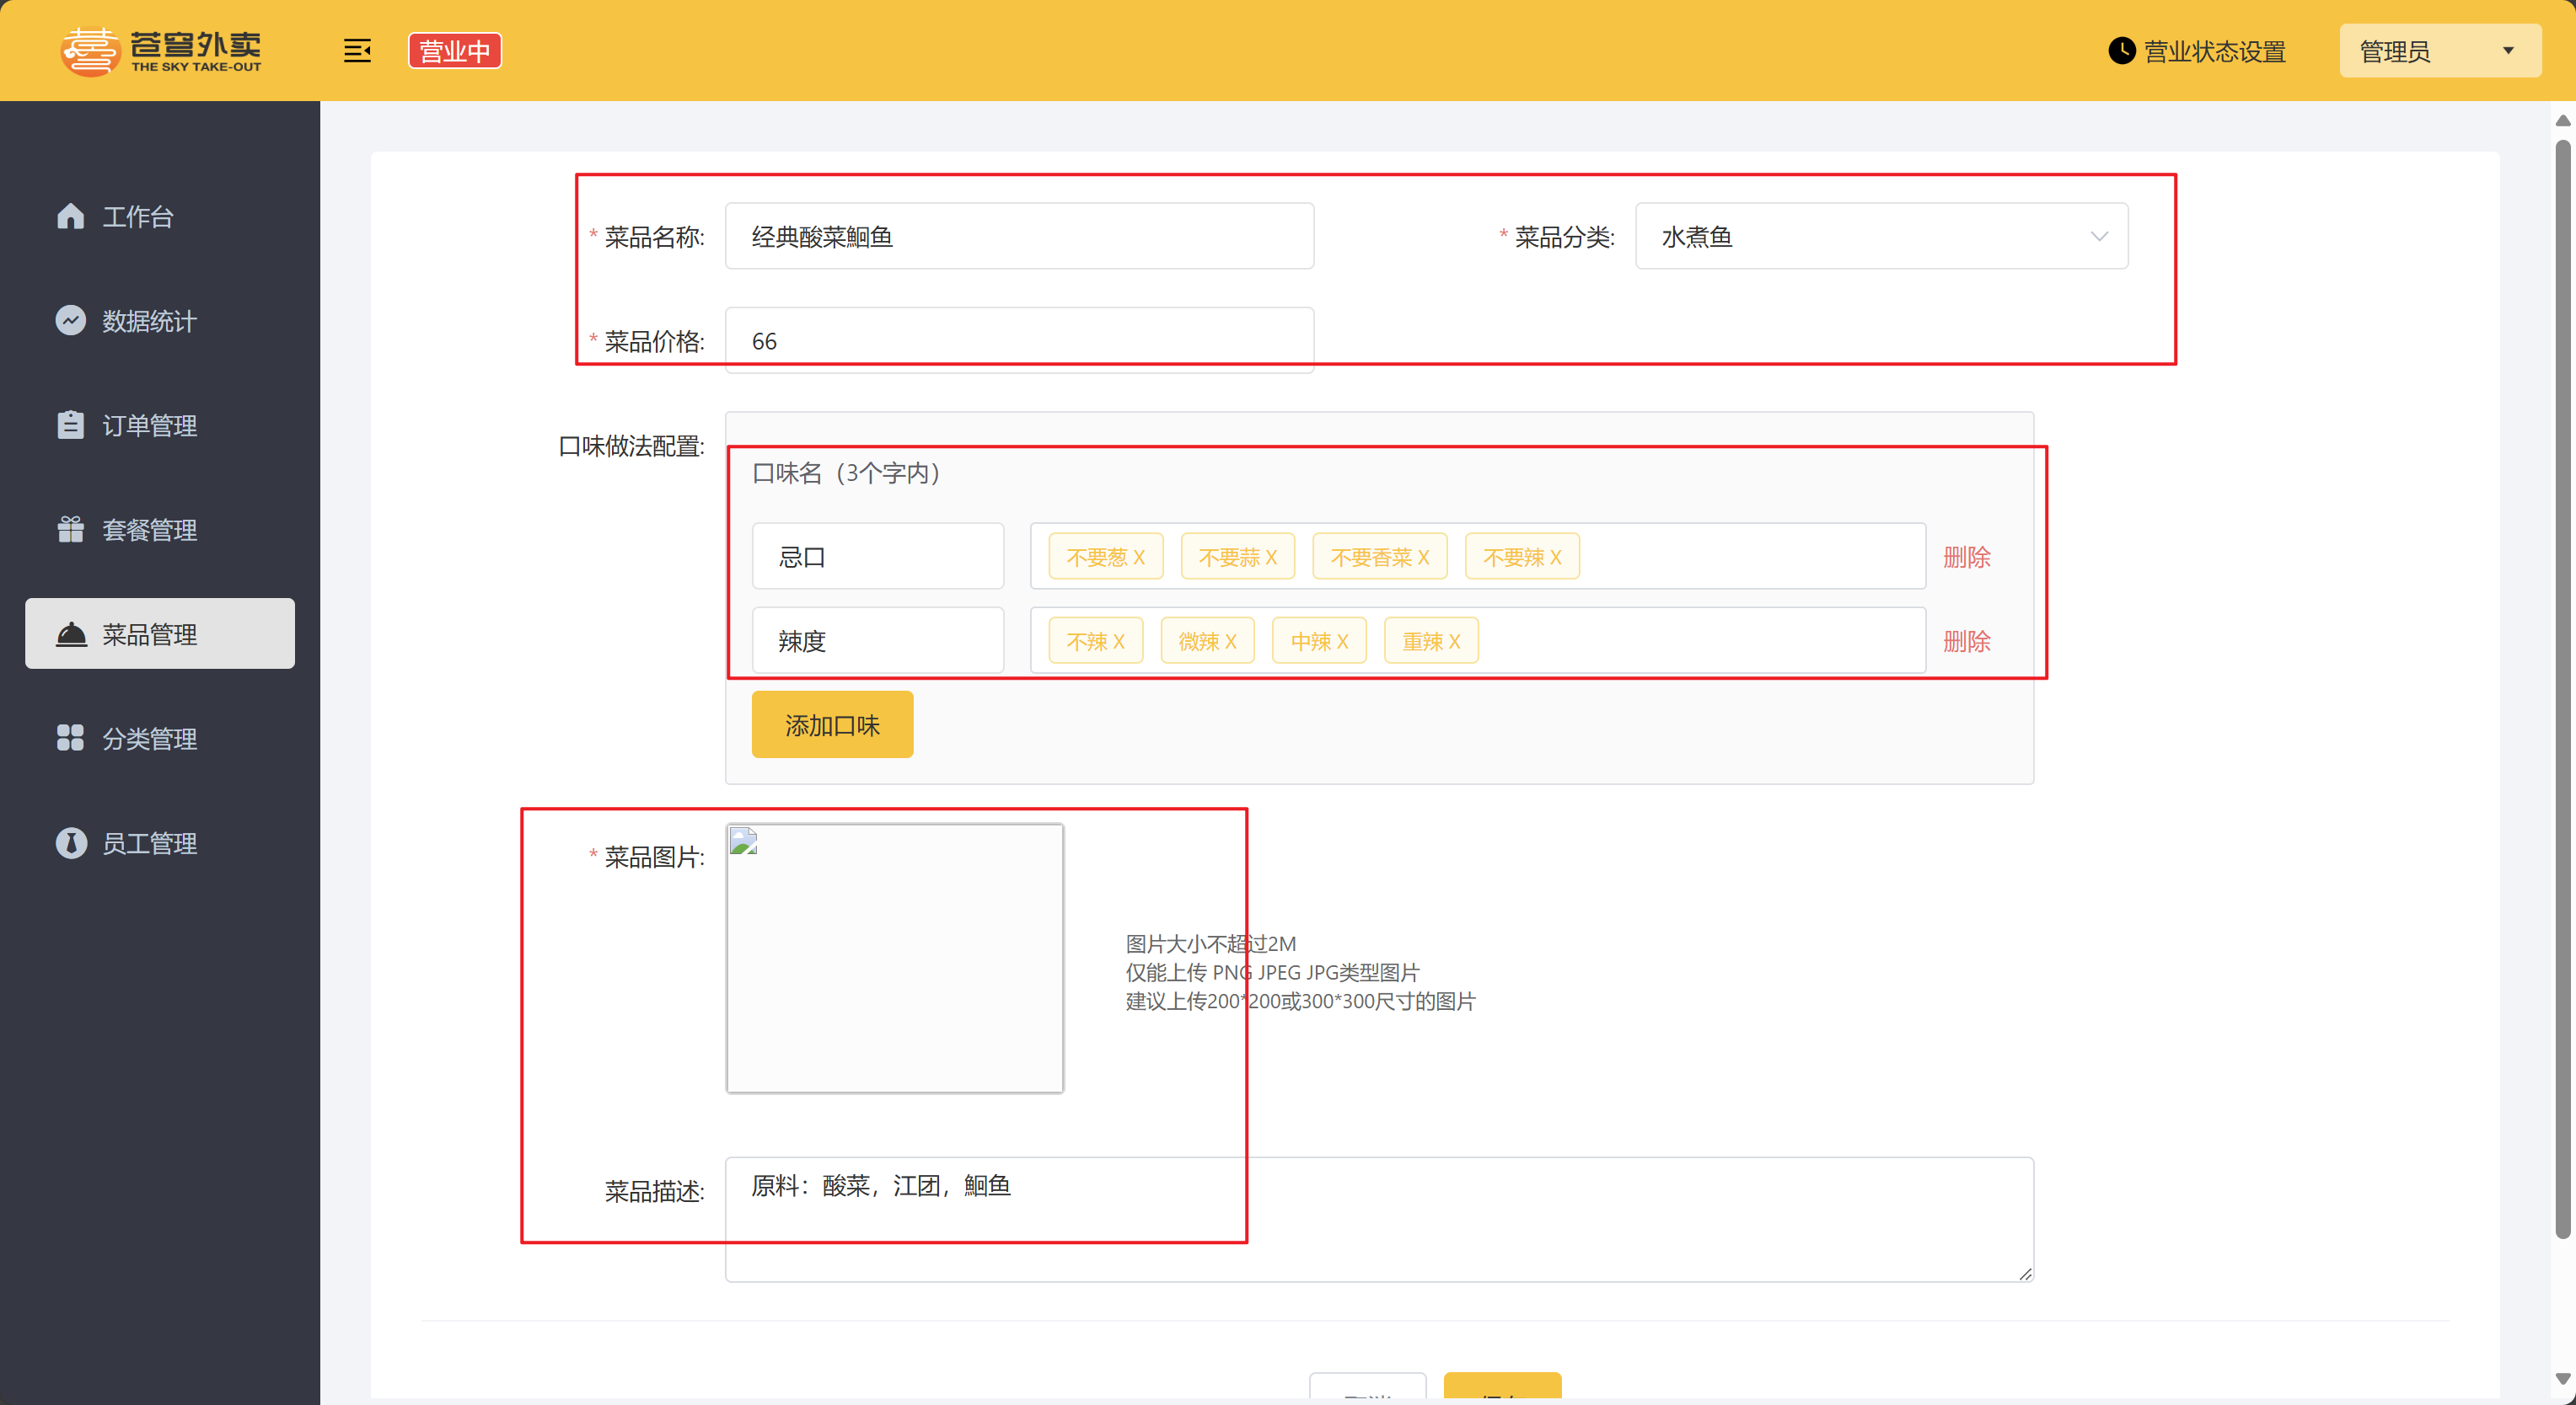Open 数据统计 statistics icon in sidebar
This screenshot has height=1405, width=2576.
click(70, 320)
